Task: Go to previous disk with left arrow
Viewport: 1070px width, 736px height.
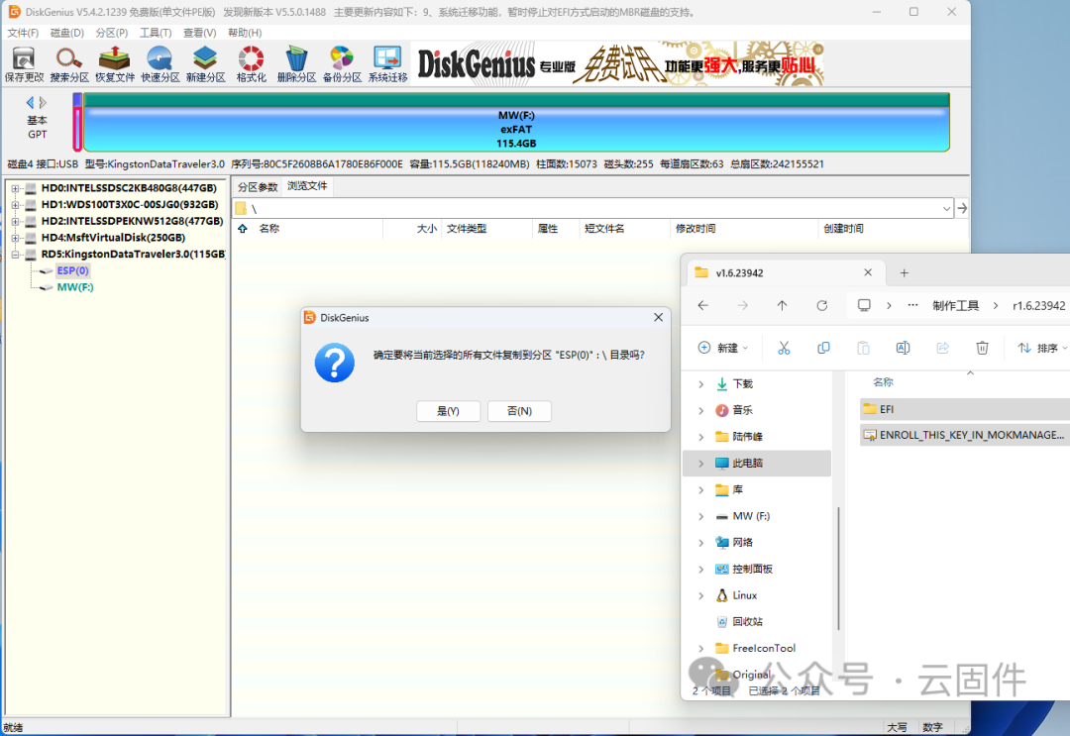Action: (x=30, y=102)
